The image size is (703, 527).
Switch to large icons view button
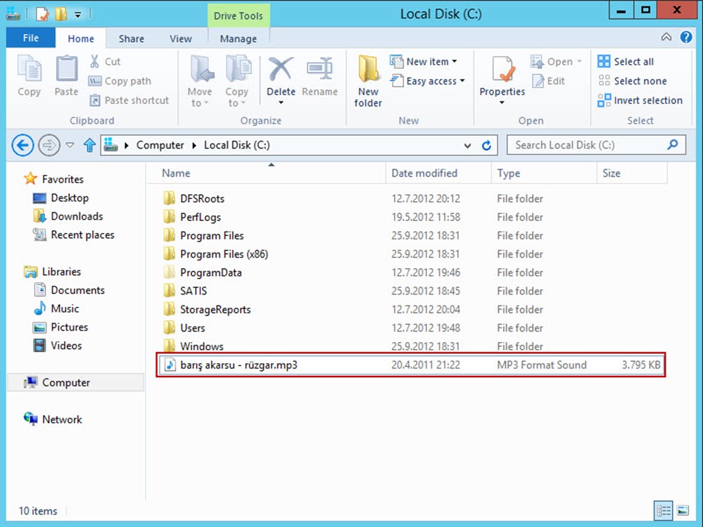(x=682, y=510)
